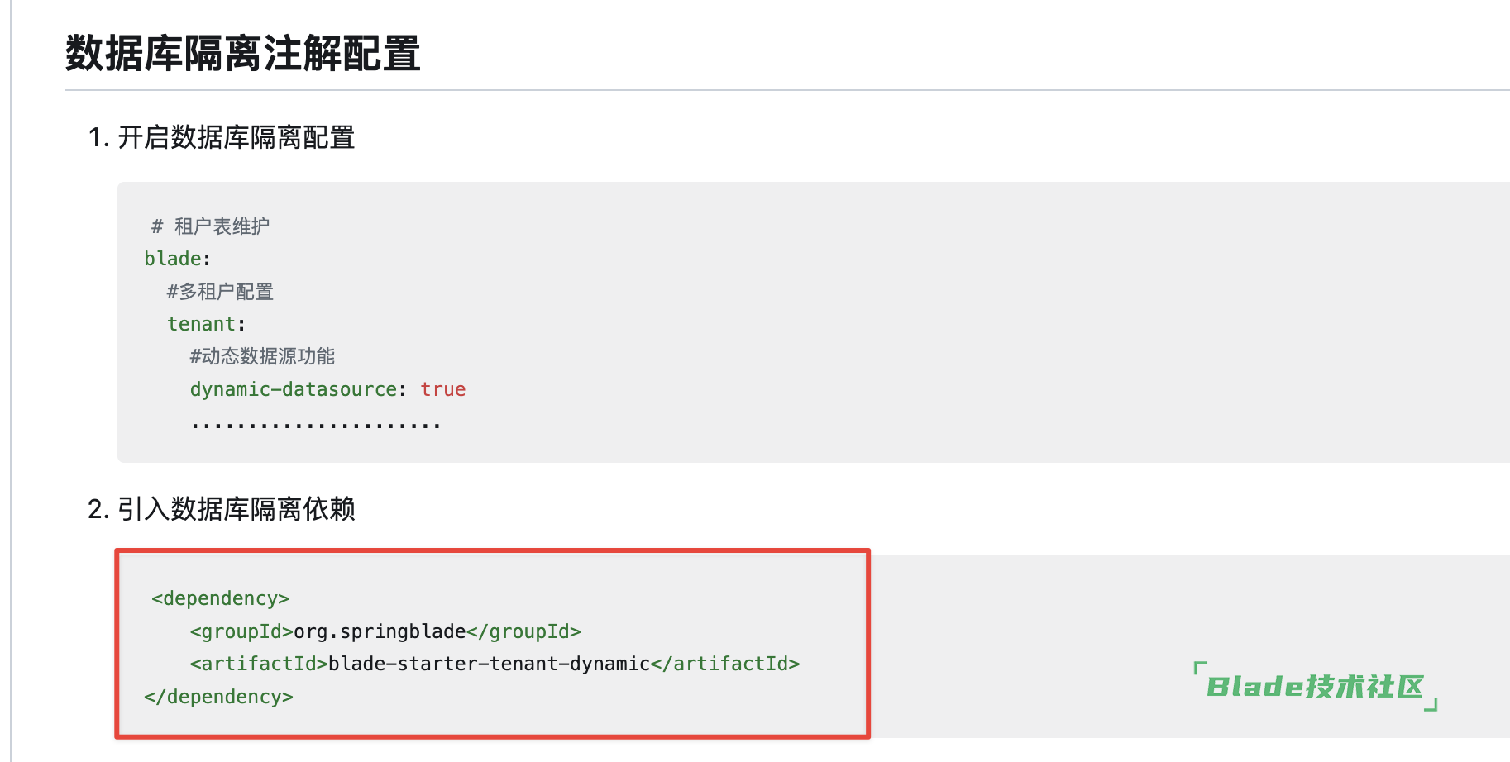1510x762 pixels.
Task: Click blade-starter-tenant-dynamic artifactId text
Action: 490,664
